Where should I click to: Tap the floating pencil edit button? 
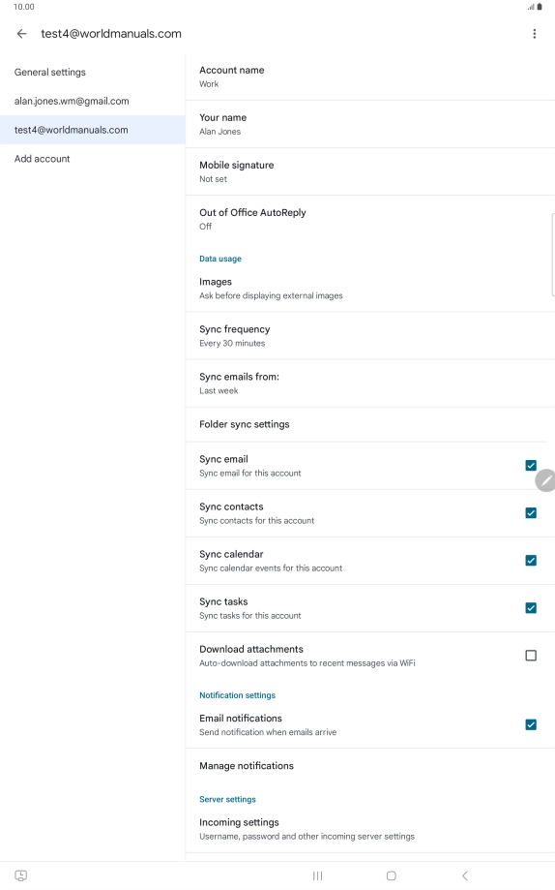544,480
